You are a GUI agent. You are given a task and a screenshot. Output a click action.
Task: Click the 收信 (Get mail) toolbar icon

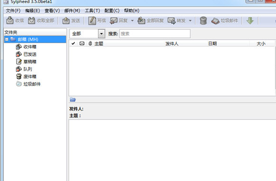pyautogui.click(x=10, y=21)
